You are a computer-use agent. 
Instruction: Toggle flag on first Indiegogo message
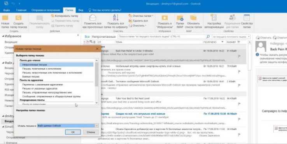239,56
